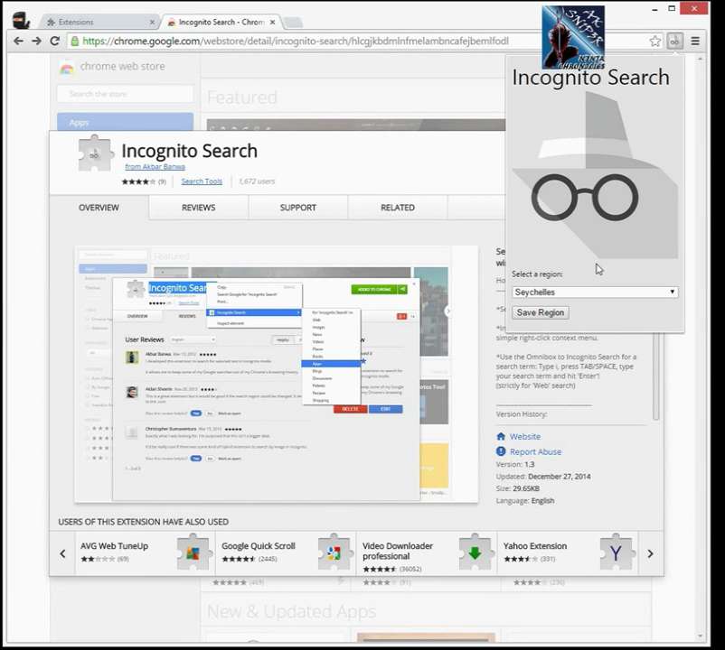Switch to the Extensions tab
This screenshot has height=650, width=725.
(97, 23)
